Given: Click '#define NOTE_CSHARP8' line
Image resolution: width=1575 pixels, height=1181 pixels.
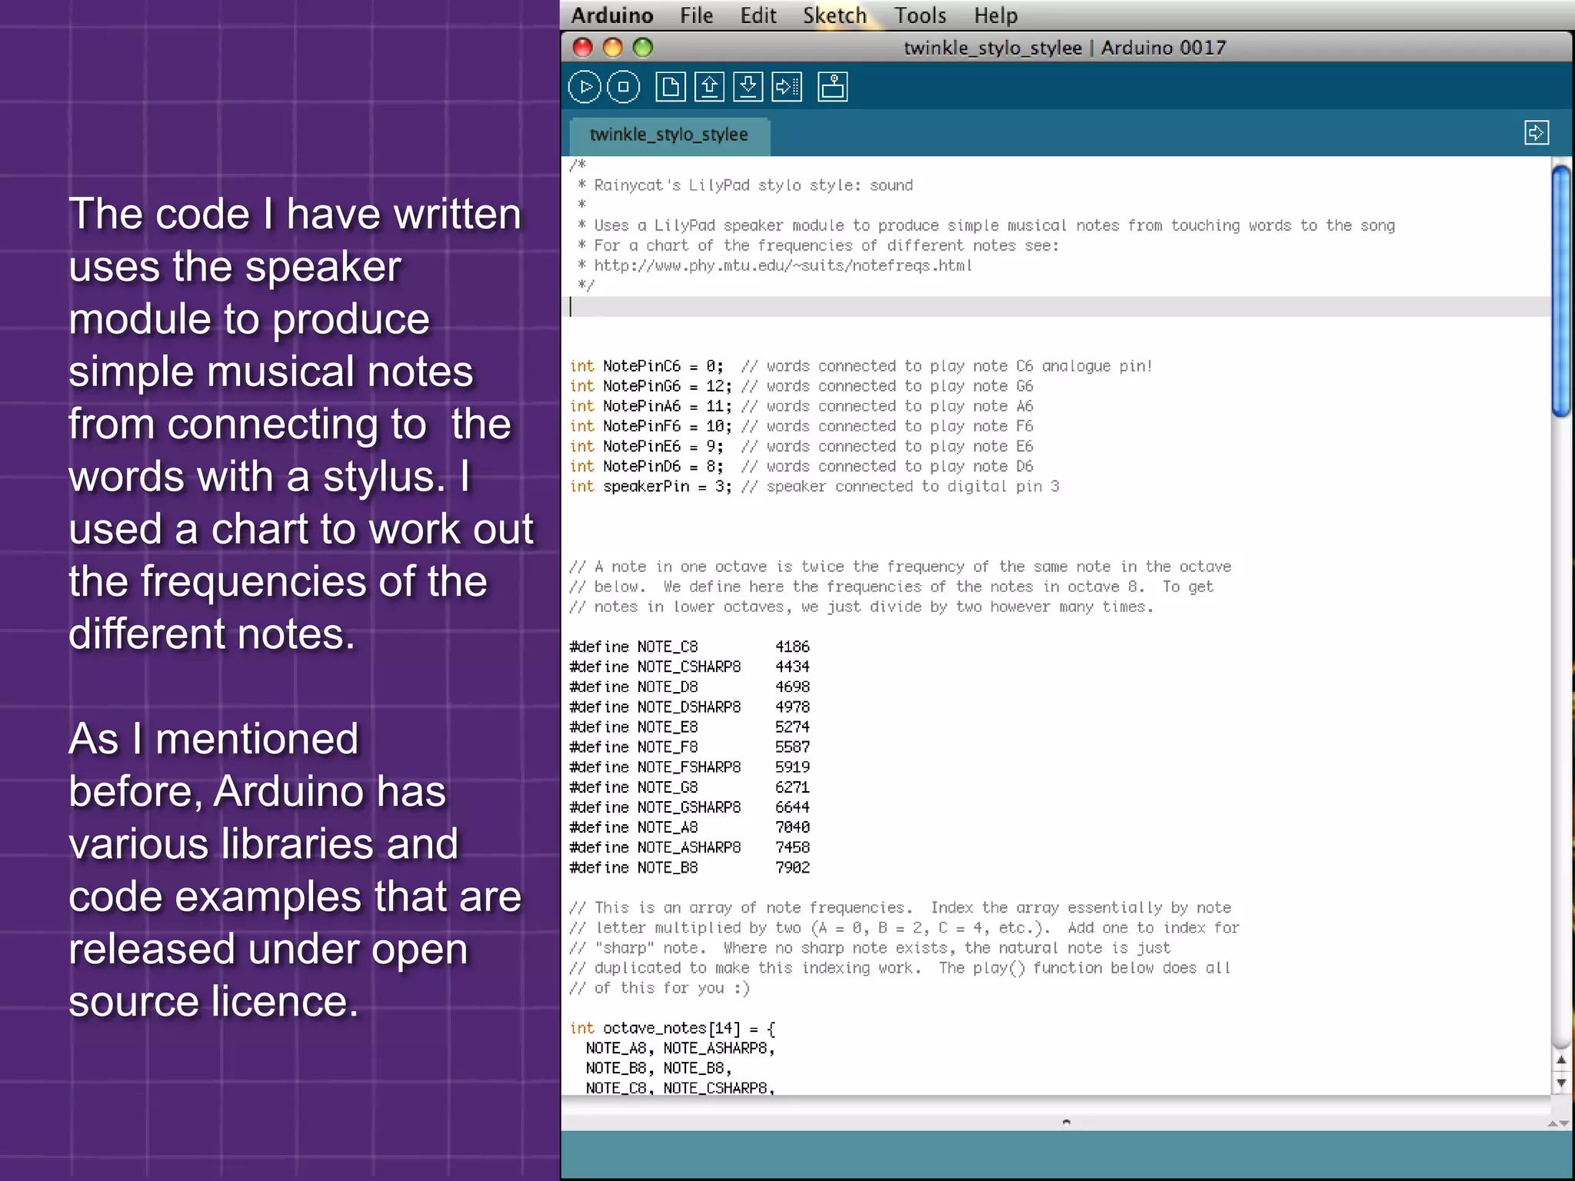Looking at the screenshot, I should pos(690,667).
